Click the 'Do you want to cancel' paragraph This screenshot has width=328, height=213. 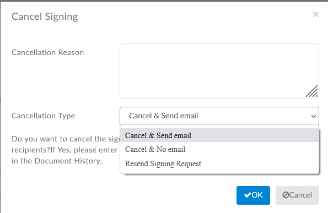click(66, 150)
